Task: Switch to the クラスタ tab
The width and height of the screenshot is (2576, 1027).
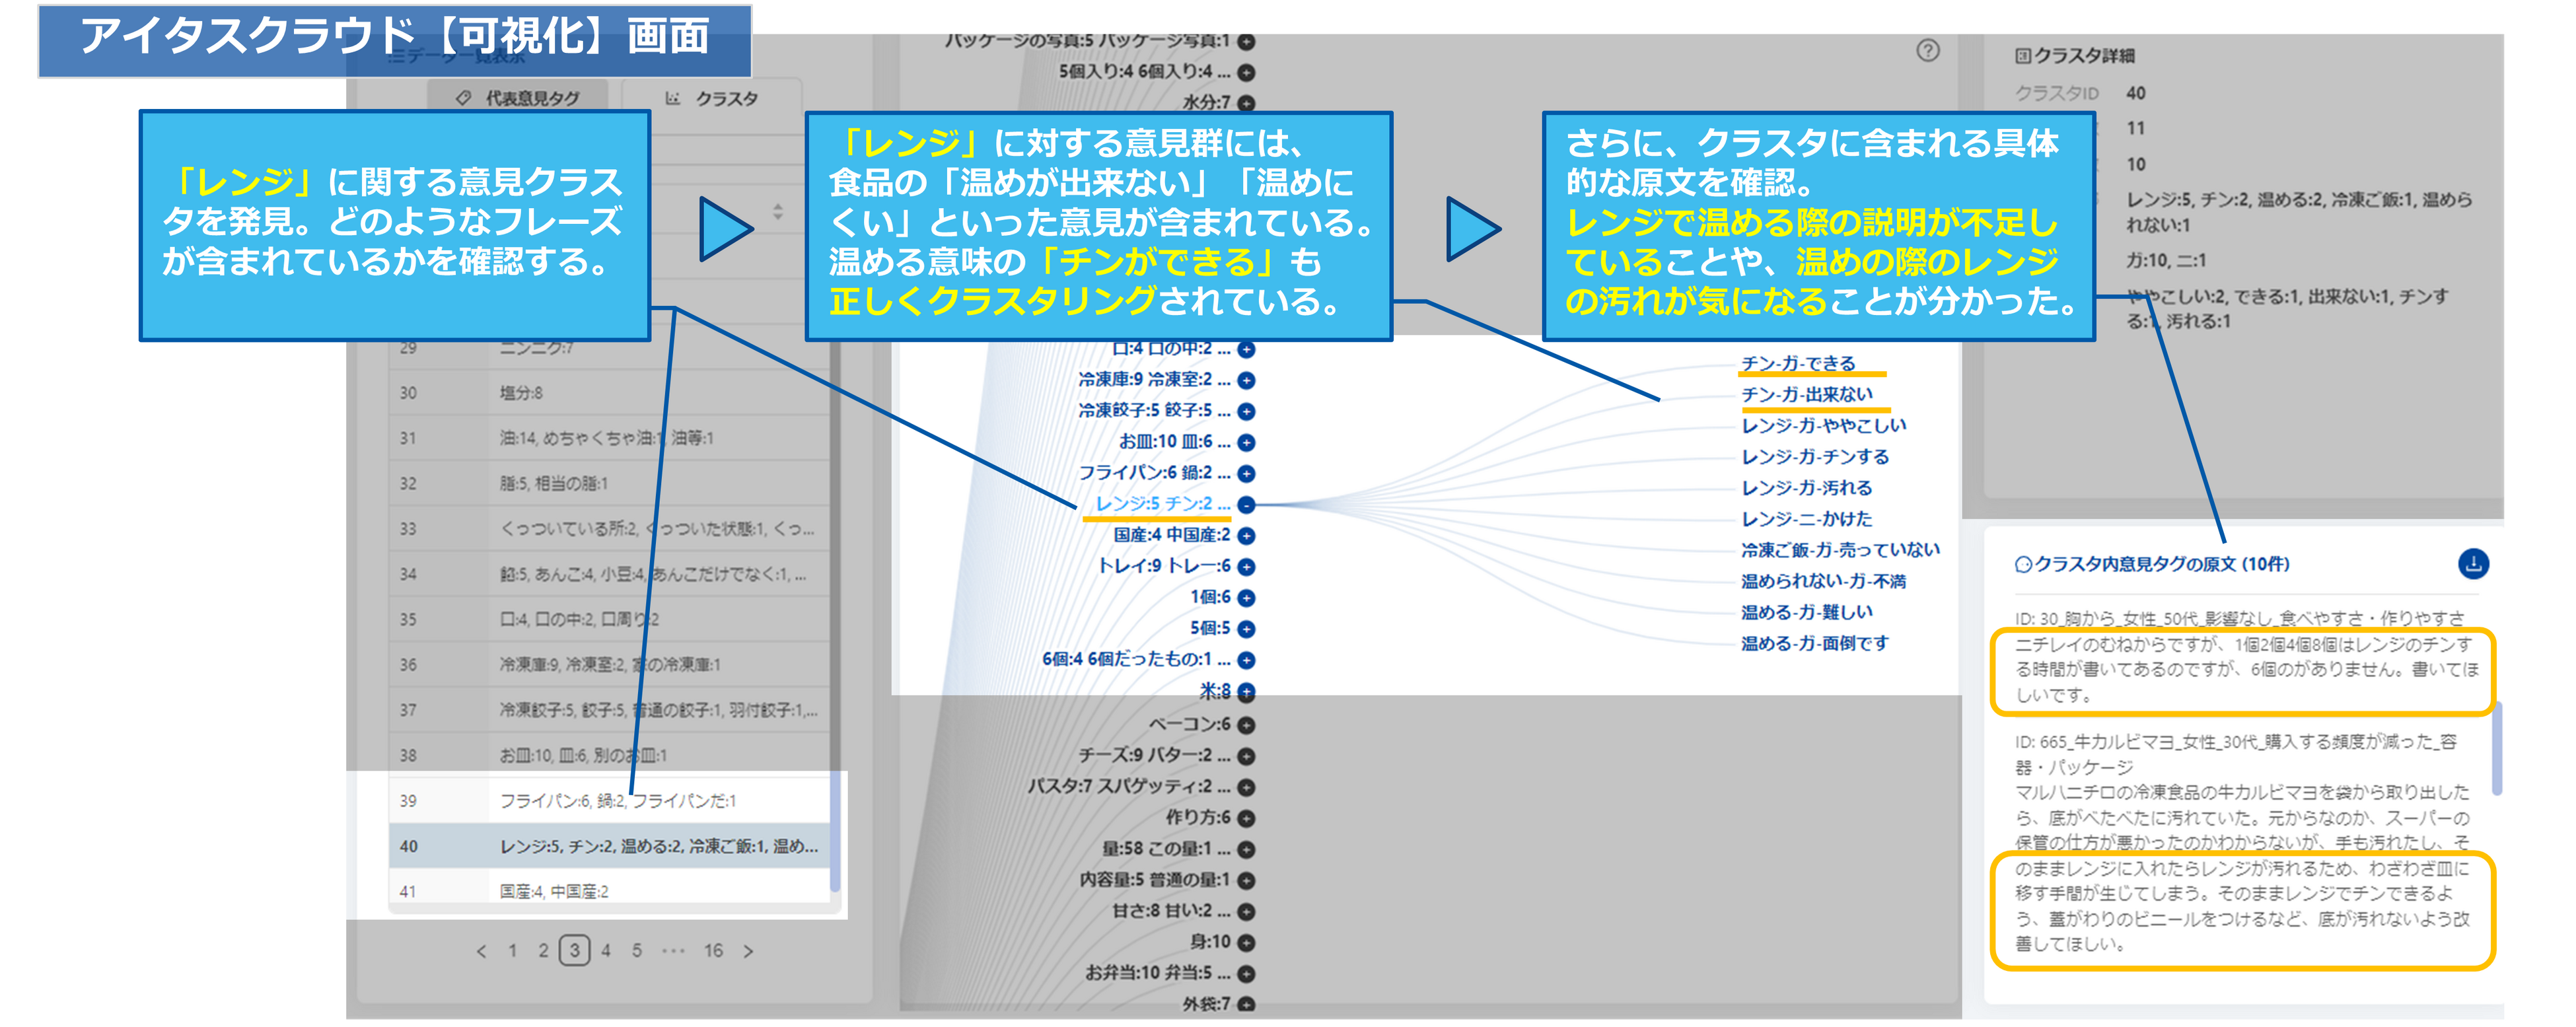Action: tap(712, 98)
